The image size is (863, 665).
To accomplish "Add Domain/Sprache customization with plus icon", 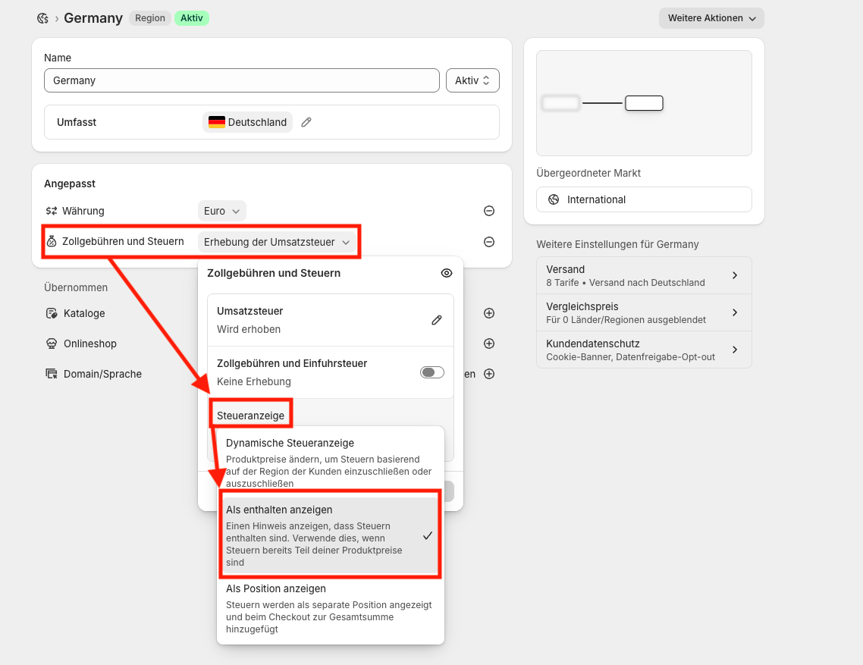I will 489,374.
